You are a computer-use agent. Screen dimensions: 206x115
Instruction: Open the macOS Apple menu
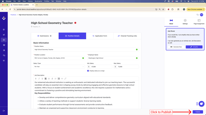[3, 1]
